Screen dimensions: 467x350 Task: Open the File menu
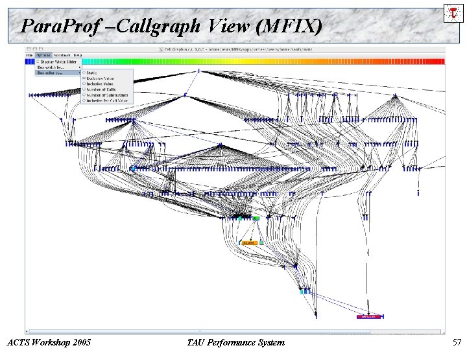[29, 55]
